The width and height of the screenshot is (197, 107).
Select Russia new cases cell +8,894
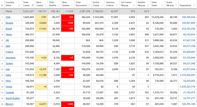pos(41,23)
